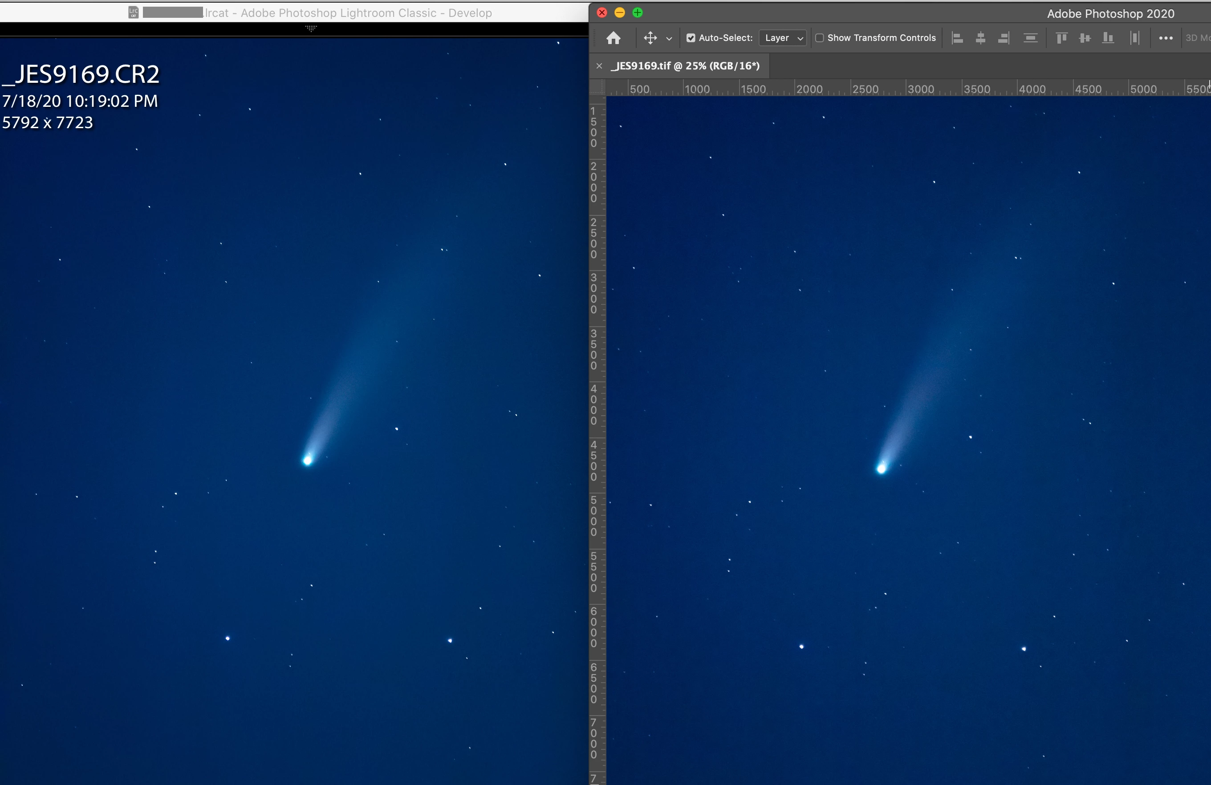Click the green zoom window button
Viewport: 1211px width, 785px height.
click(x=638, y=13)
